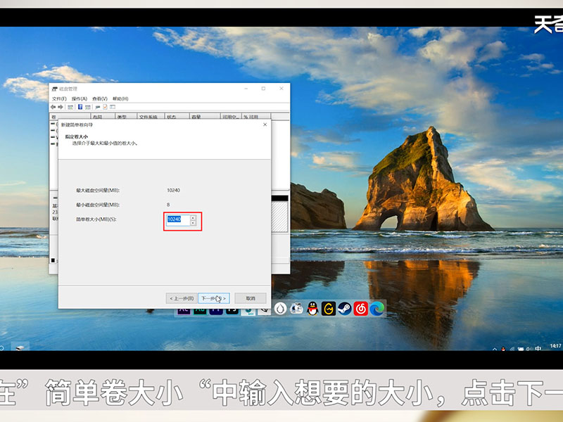
Task: Open the white water-drop taskbar icon
Action: (x=280, y=309)
